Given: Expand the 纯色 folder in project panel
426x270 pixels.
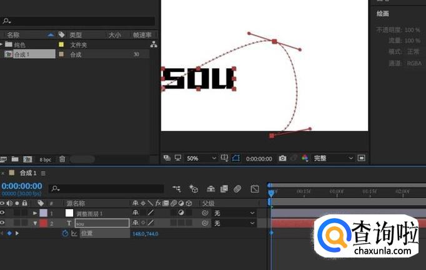Looking at the screenshot, I should (x=2, y=45).
